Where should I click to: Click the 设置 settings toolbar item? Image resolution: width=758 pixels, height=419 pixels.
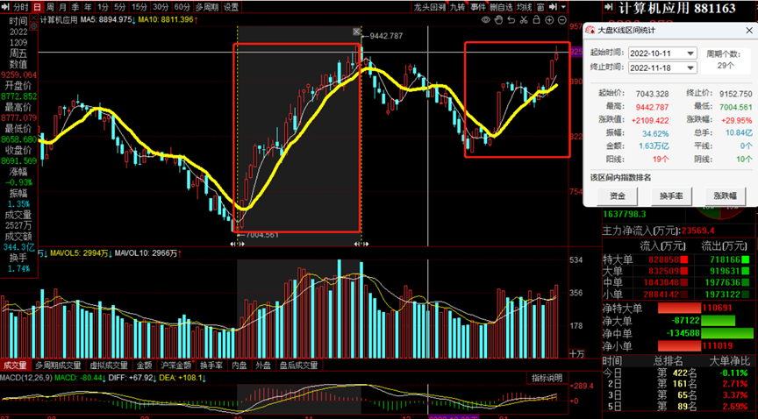[231, 6]
